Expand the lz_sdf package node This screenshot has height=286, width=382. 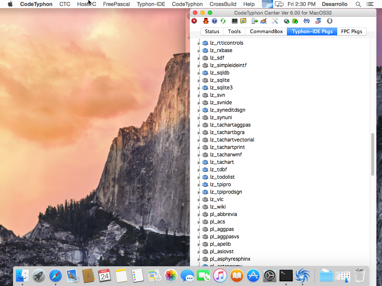pos(199,58)
